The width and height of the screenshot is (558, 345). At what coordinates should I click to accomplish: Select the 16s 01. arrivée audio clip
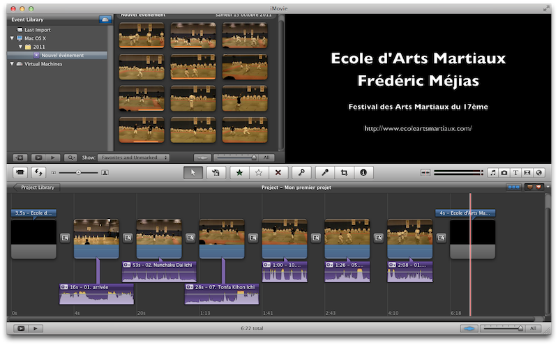[x=96, y=294]
